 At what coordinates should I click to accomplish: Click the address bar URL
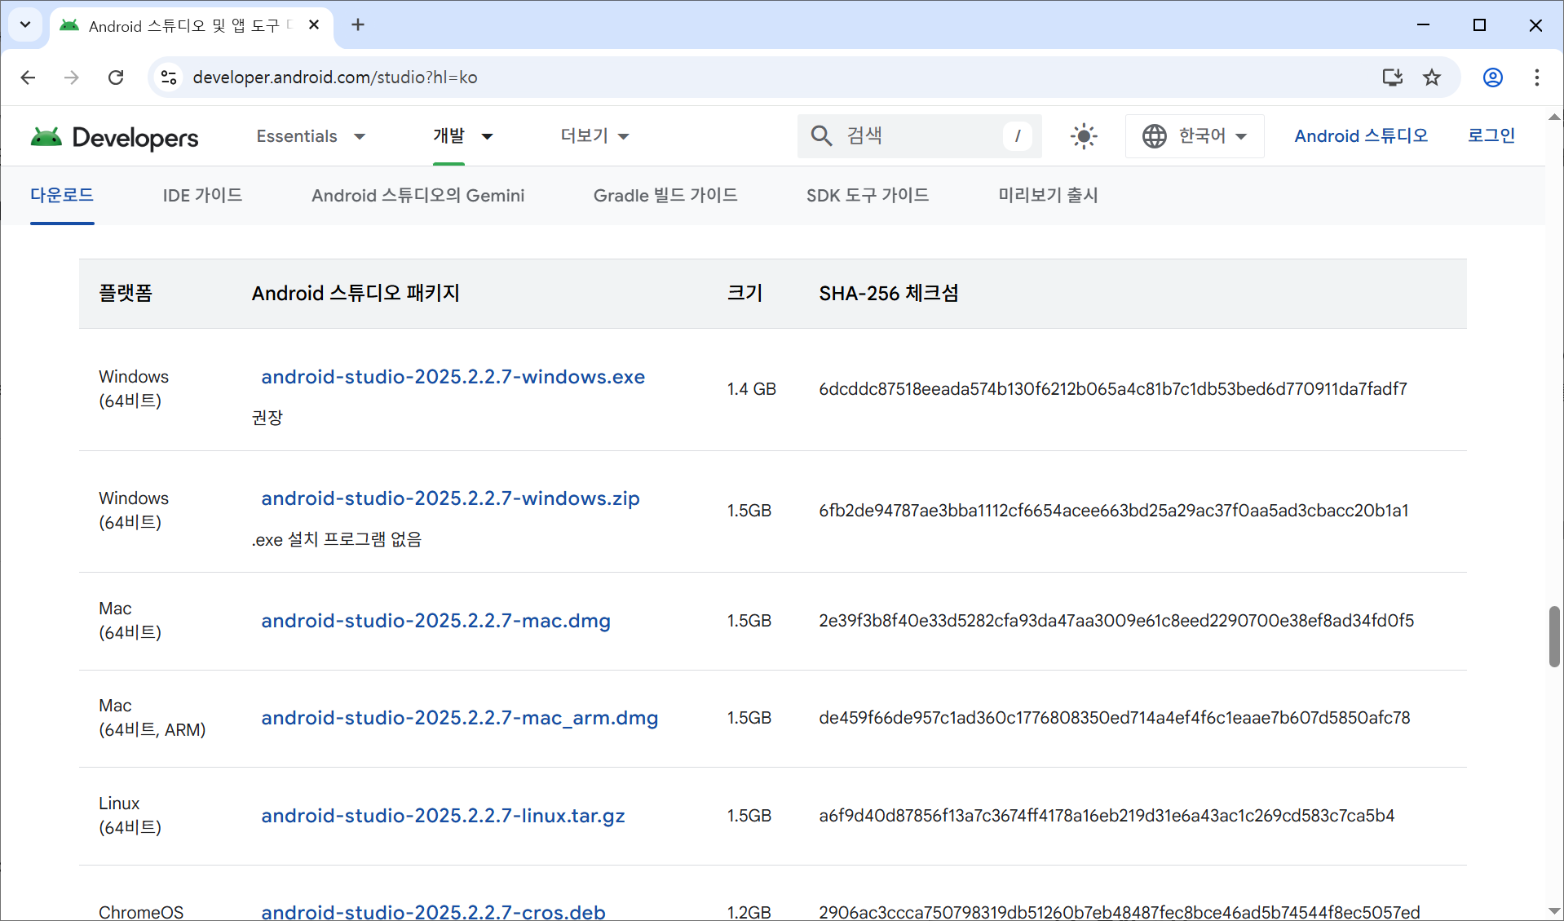(335, 77)
